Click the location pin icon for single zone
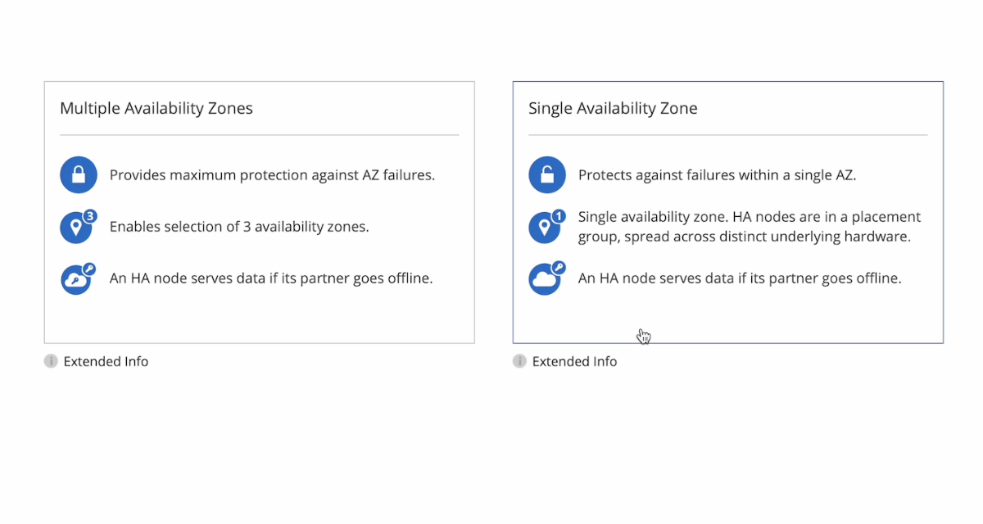The height and width of the screenshot is (524, 983). pos(544,228)
